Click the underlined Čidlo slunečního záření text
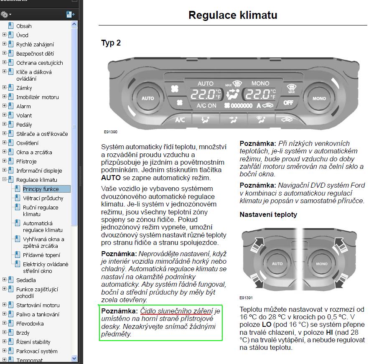 pyautogui.click(x=176, y=311)
